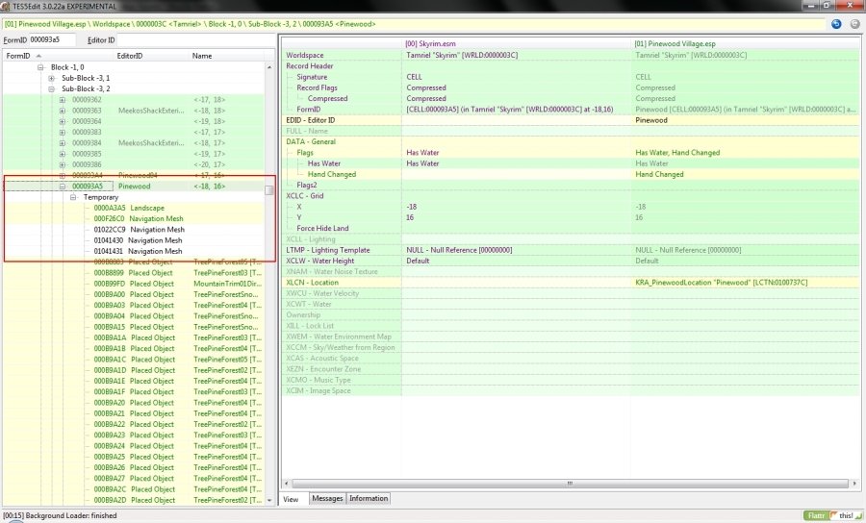Viewport: 866px width, 523px height.
Task: Sort by the EditorID column header
Action: pos(151,56)
